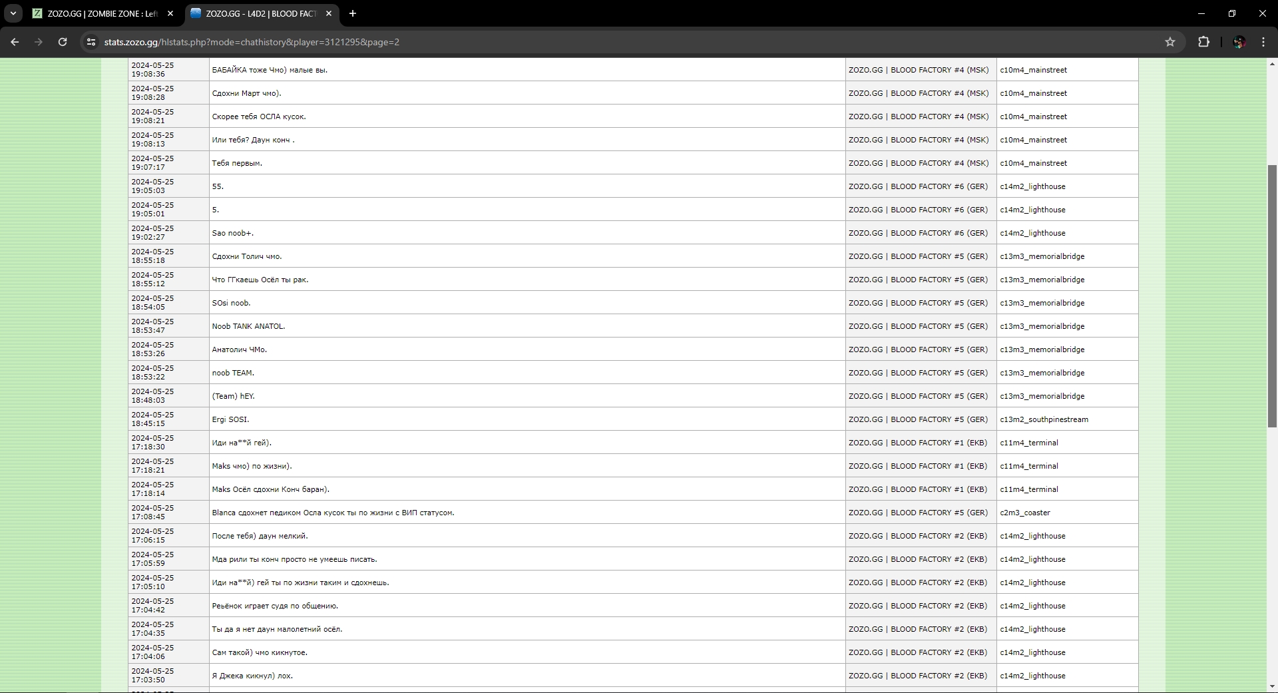
Task: Close the L4D2 BLOOD FACTORY tab
Action: 329,13
